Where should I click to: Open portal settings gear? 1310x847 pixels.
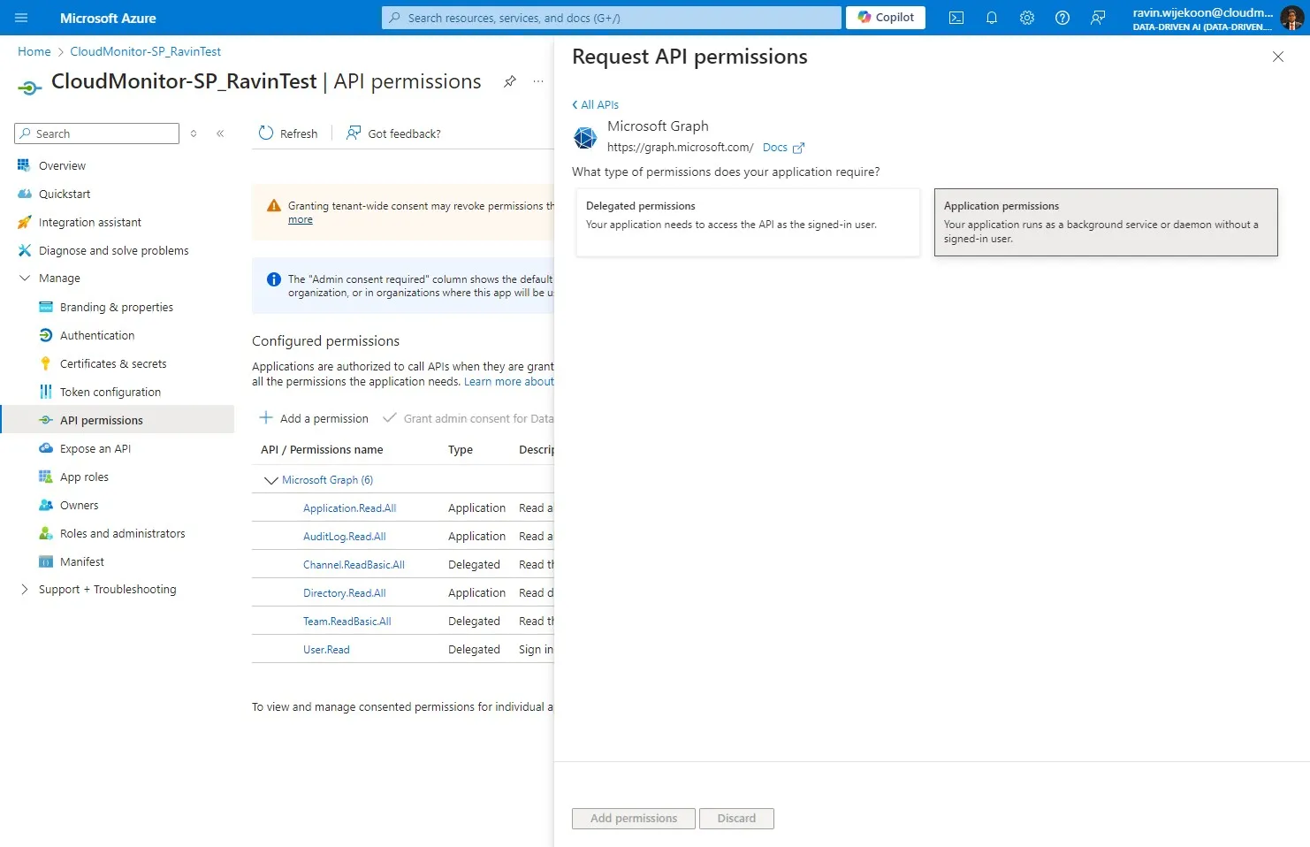[x=1027, y=18]
